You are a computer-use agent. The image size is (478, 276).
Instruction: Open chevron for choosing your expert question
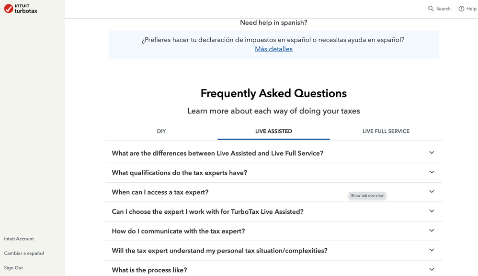point(432,211)
